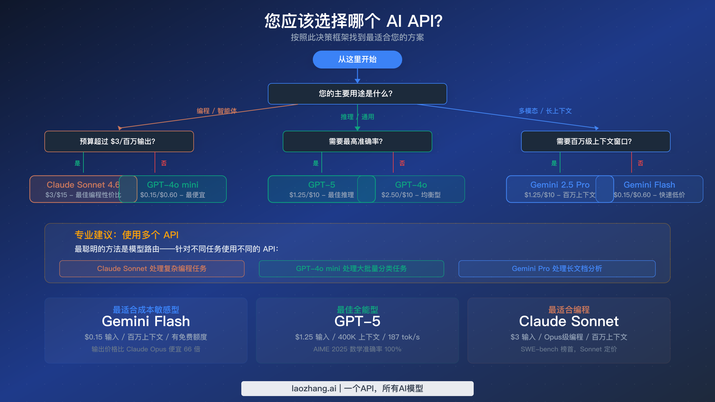This screenshot has width=715, height=402.
Task: Click the 从这里开始 start button
Action: tap(357, 59)
